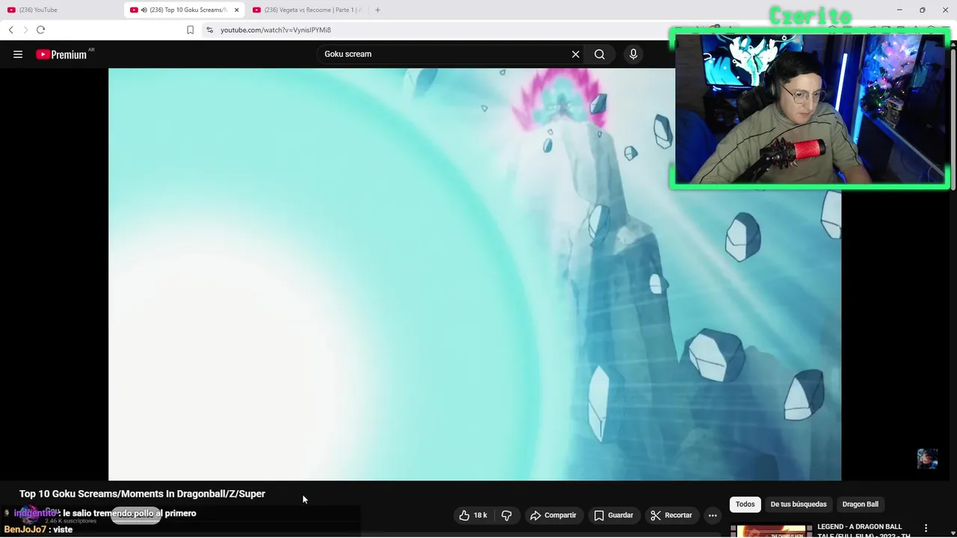Close the Top 10 Goku Screams tab
Screen dimensions: 957x538
(237, 10)
